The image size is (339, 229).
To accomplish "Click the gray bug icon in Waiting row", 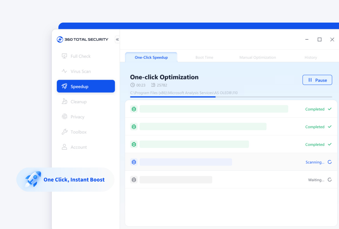I will tap(134, 179).
